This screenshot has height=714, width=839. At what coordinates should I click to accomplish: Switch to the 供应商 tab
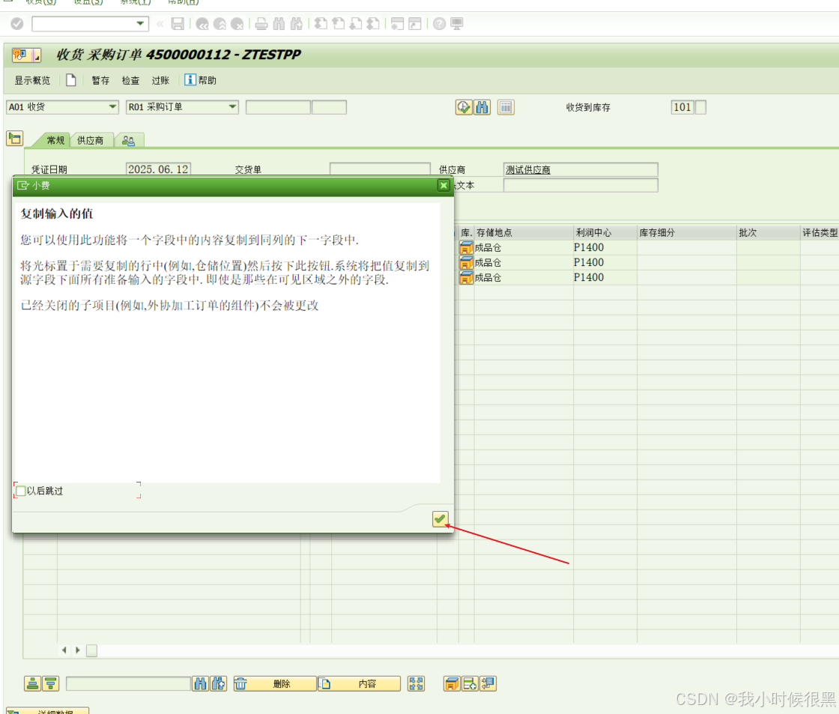tap(91, 140)
